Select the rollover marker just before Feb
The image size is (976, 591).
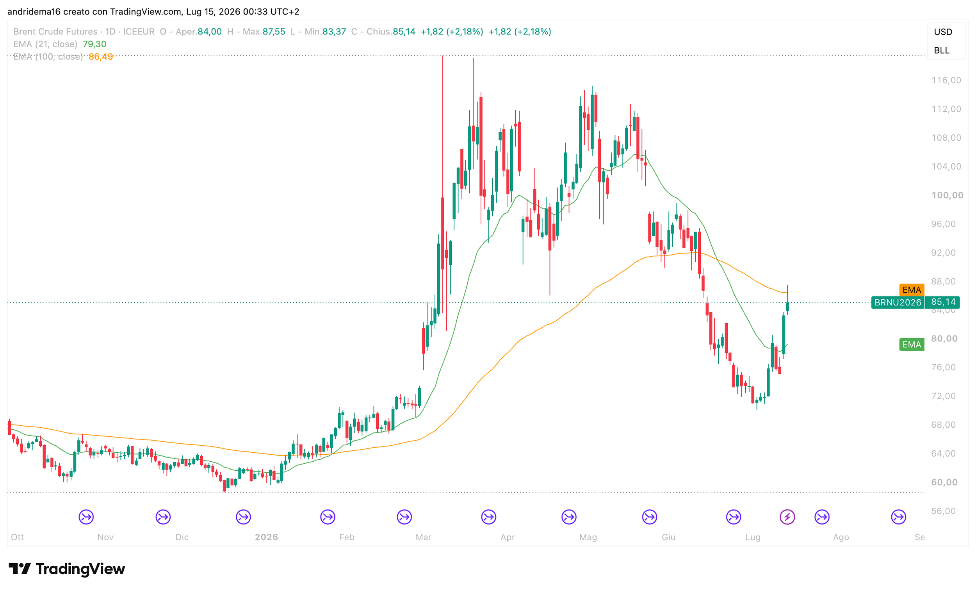328,517
